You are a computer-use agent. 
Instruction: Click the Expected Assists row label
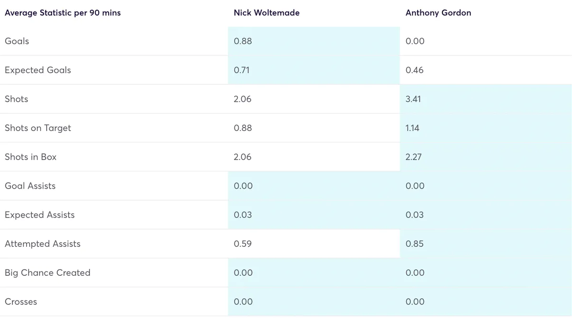(x=40, y=215)
